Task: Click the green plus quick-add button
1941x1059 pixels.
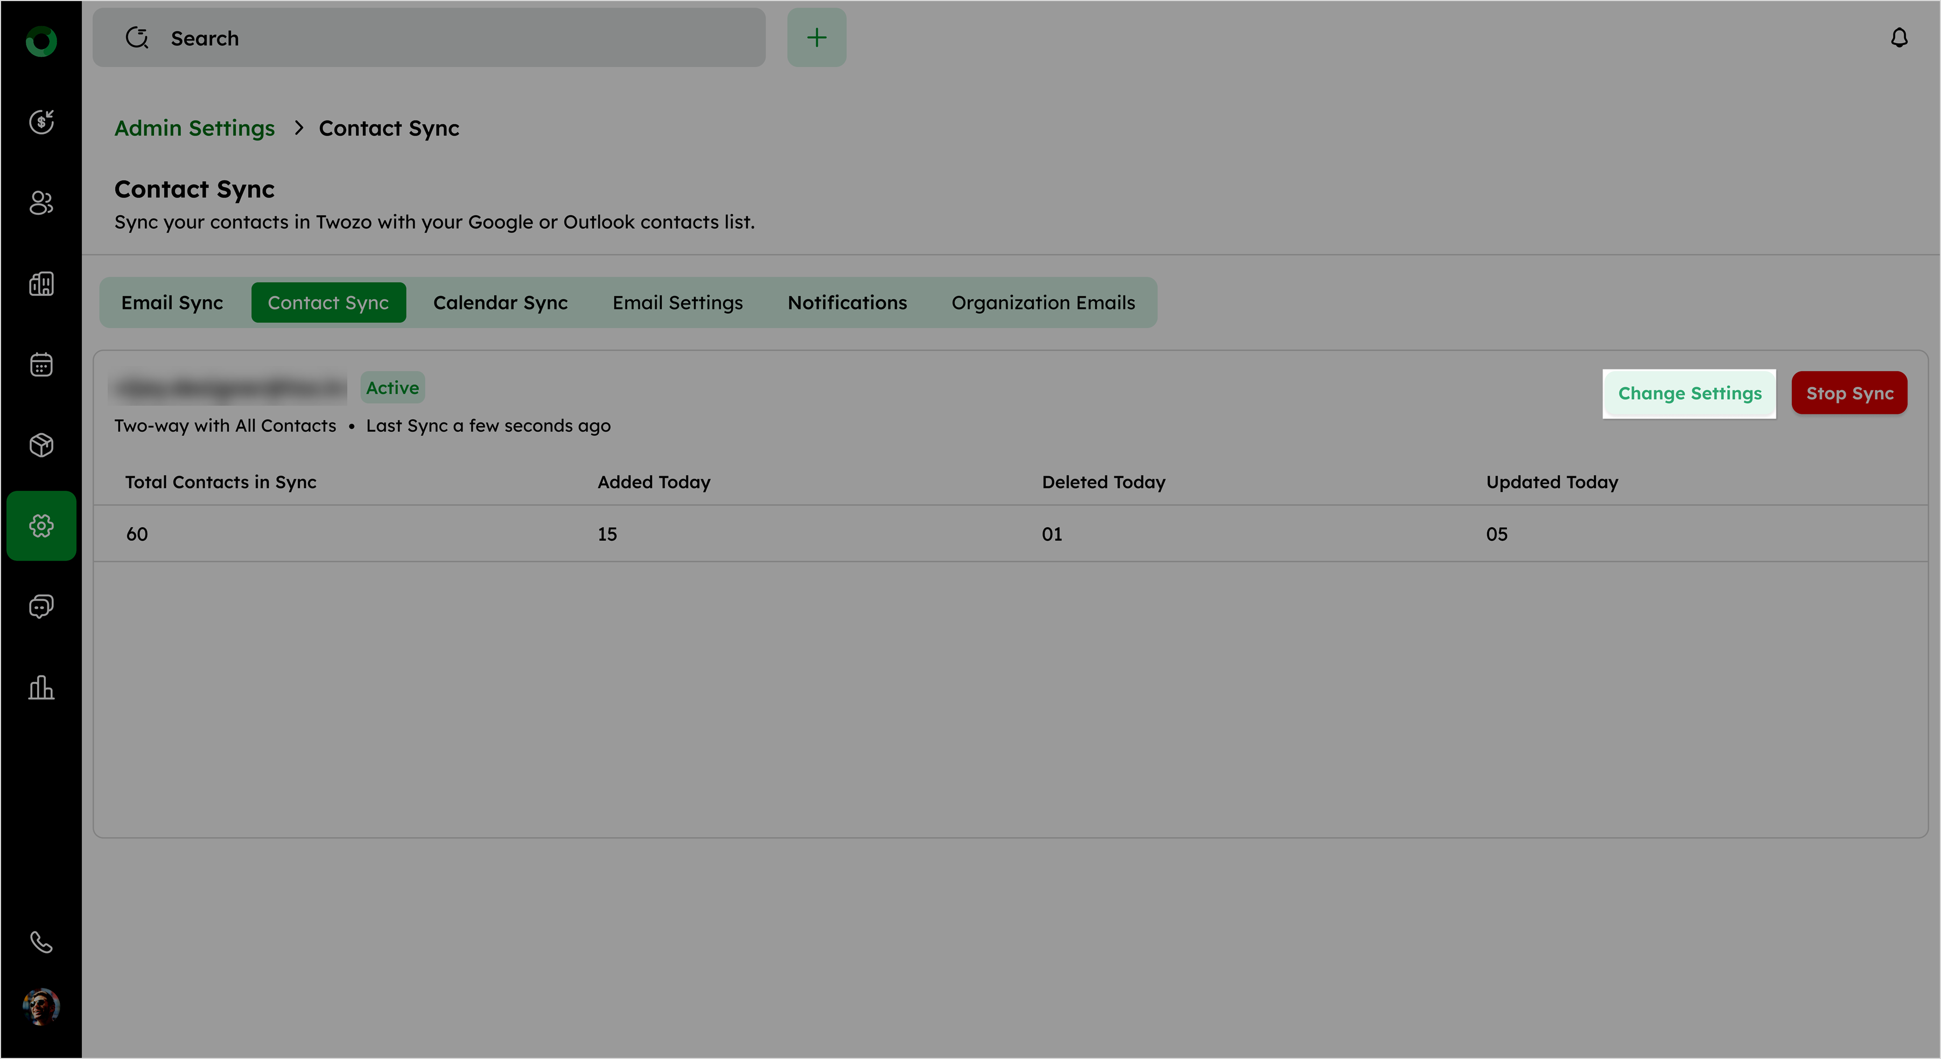Action: (x=816, y=38)
